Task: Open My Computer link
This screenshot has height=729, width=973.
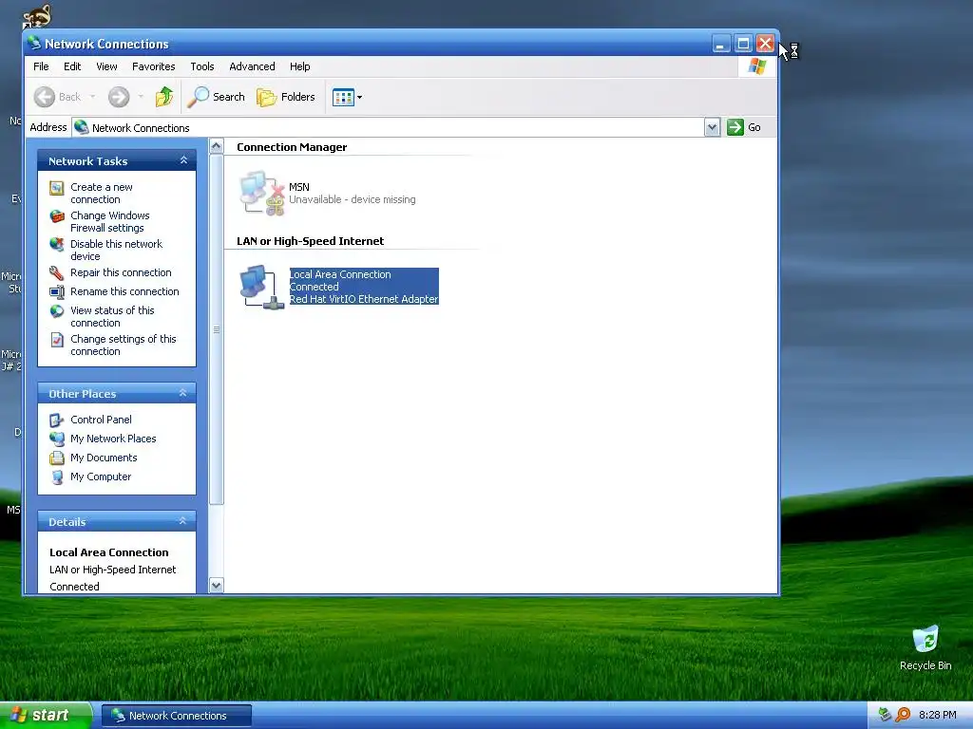Action: [101, 477]
